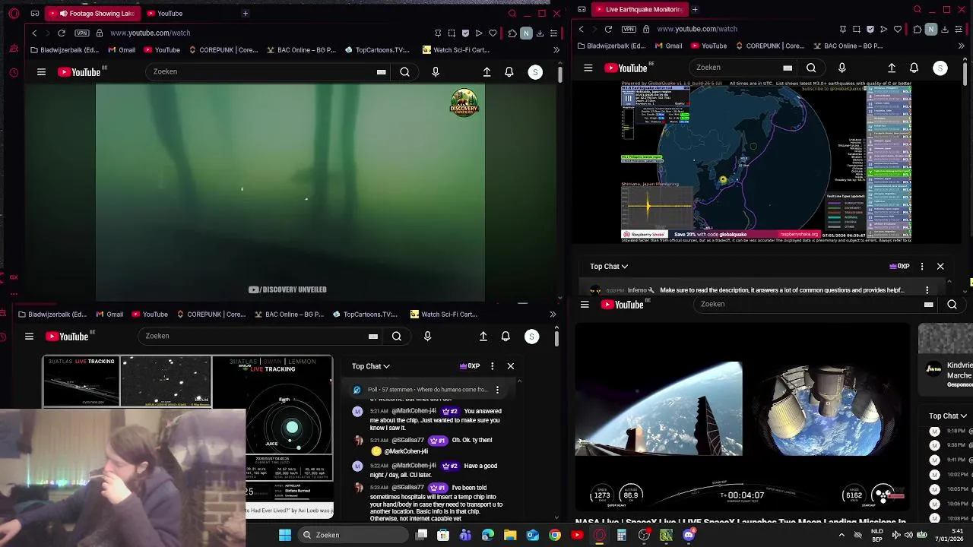Viewport: 973px width, 547px height.
Task: Open chat options (three dots) in the Earthquake Top Chat
Action: [x=922, y=267]
